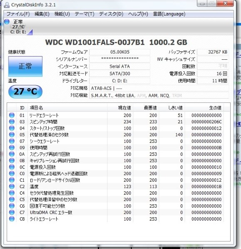Open the テーマ(T) menu
The height and width of the screenshot is (249, 241).
point(84,14)
